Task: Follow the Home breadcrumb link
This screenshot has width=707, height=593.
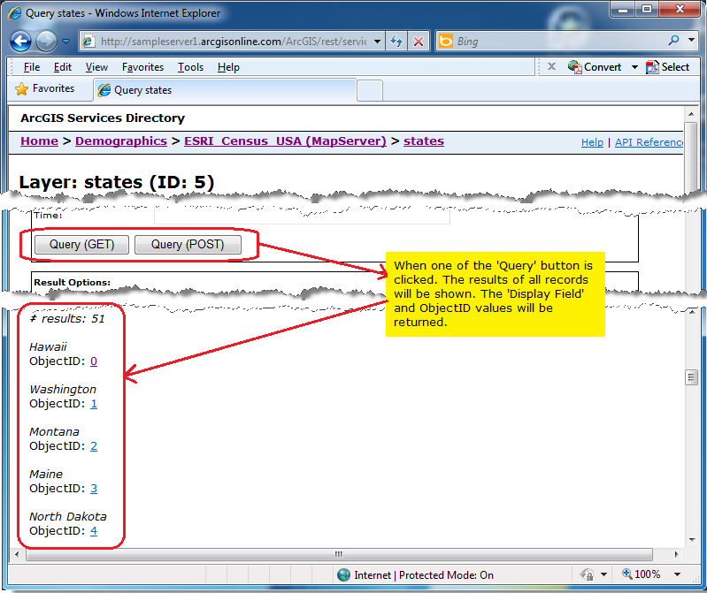Action: tap(39, 141)
